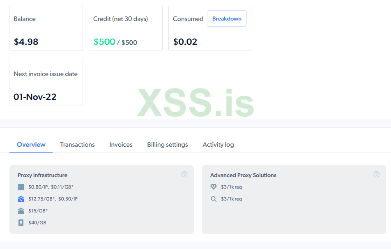The height and width of the screenshot is (249, 391).
Task: Click the $4.98 Balance card
Action: (46, 28)
